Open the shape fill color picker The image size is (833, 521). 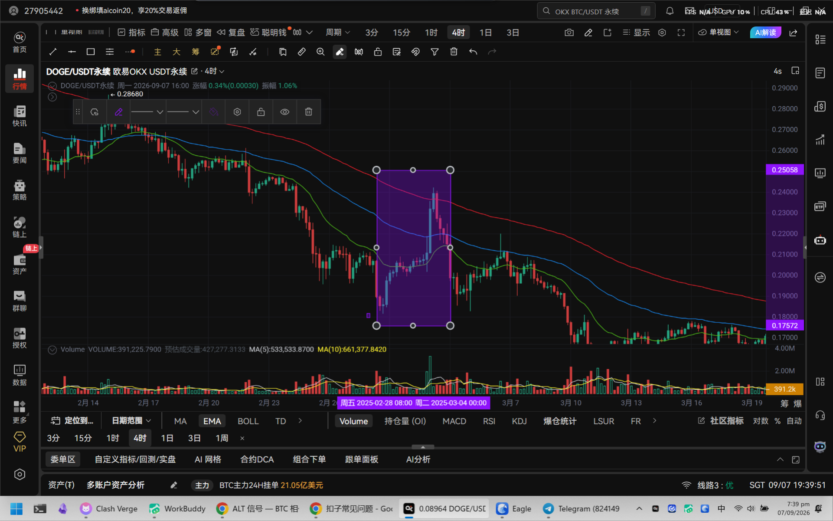click(x=213, y=112)
